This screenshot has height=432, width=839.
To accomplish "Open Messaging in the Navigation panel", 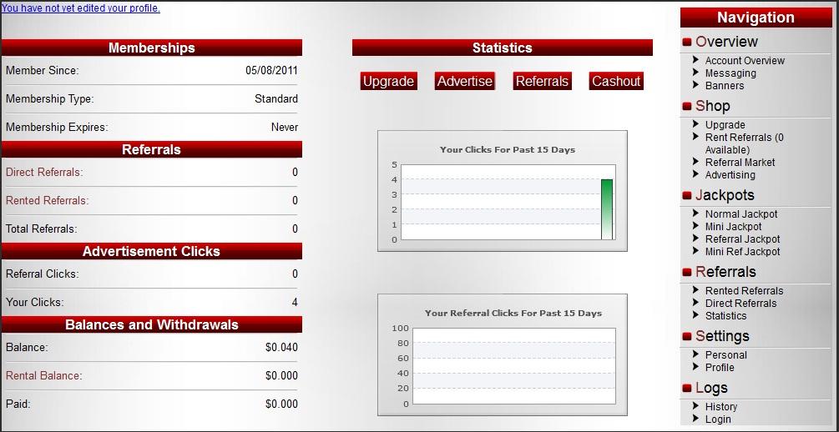I will [x=730, y=73].
